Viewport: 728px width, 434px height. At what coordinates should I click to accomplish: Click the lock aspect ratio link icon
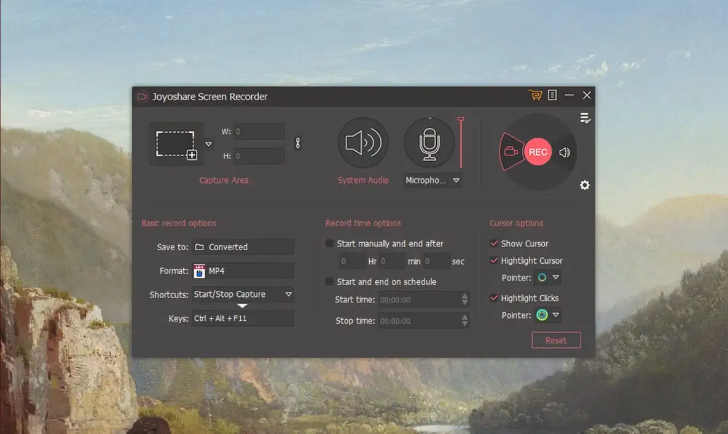tap(298, 143)
